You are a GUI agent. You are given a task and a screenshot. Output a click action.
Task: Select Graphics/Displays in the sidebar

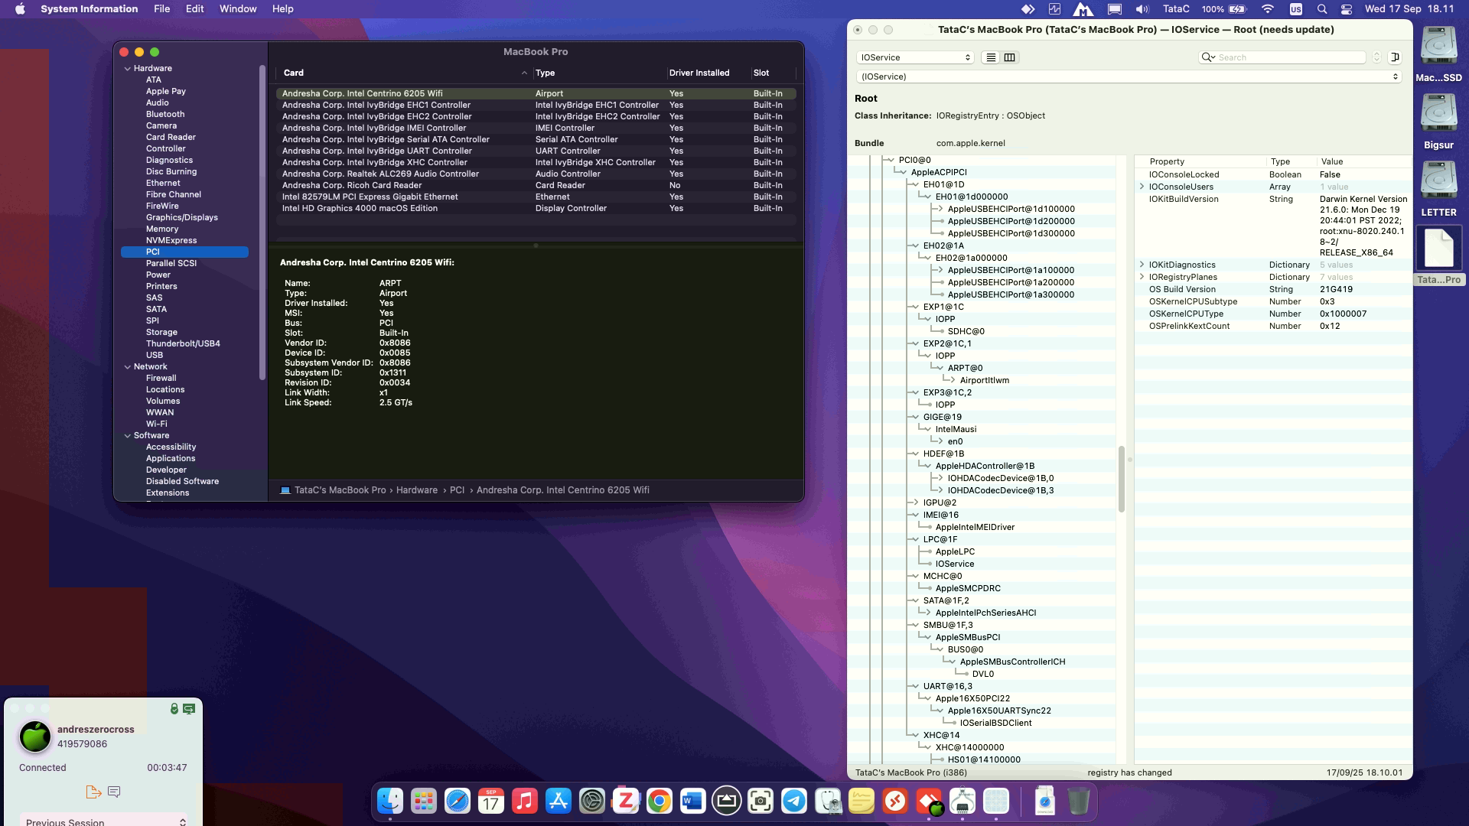point(181,217)
